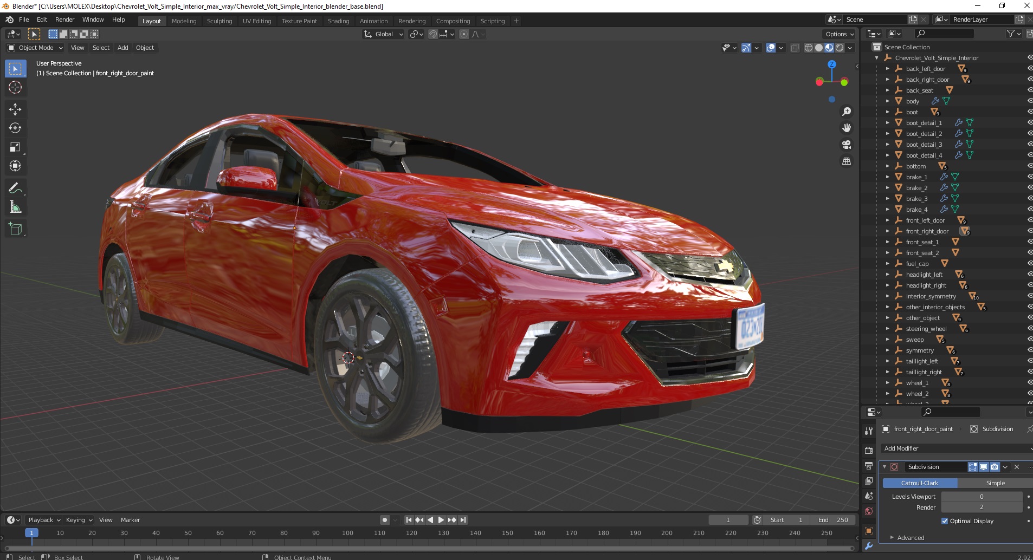Open the Modifier wrench properties tab

coord(869,546)
